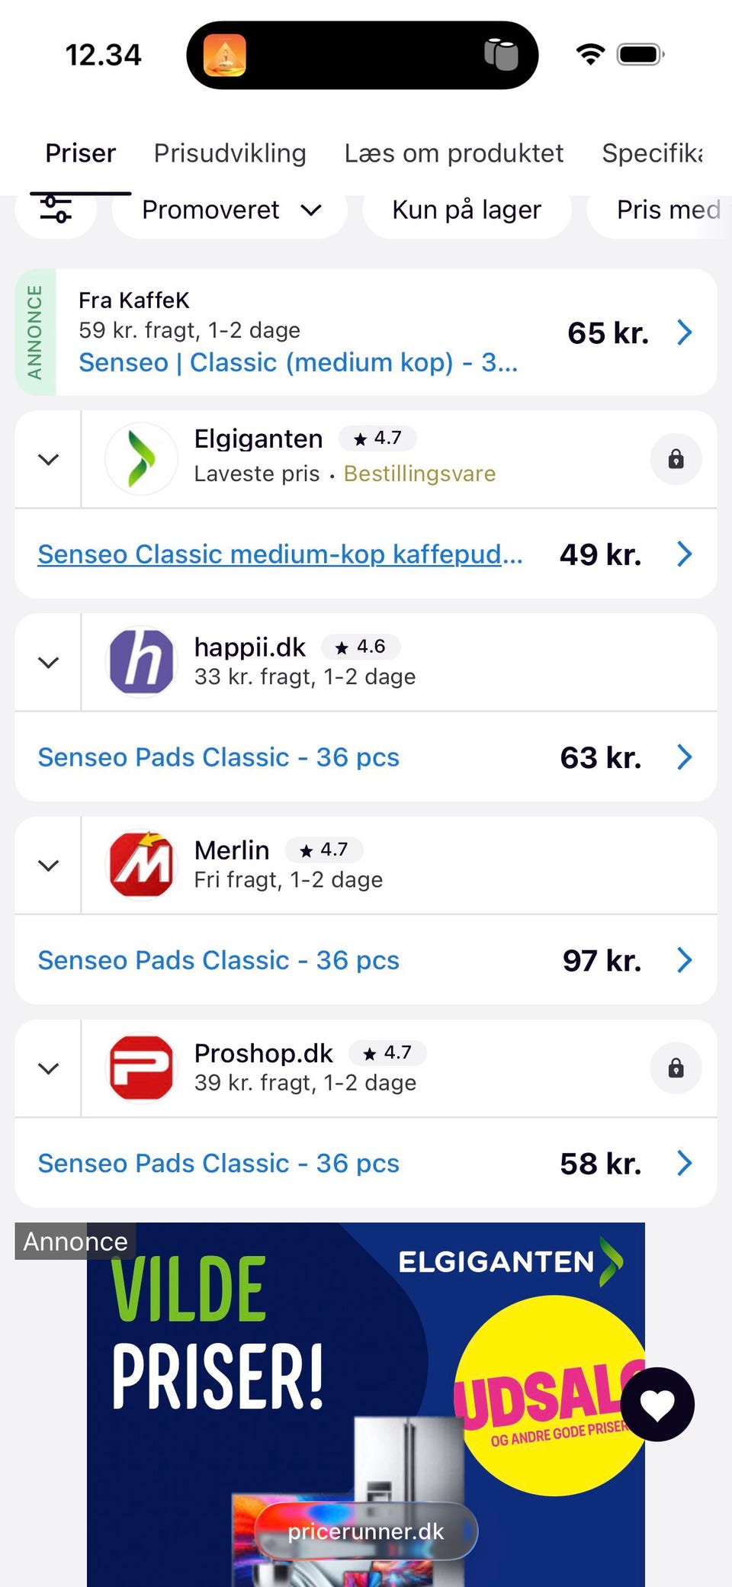Tap the heart favorite button

(x=657, y=1404)
